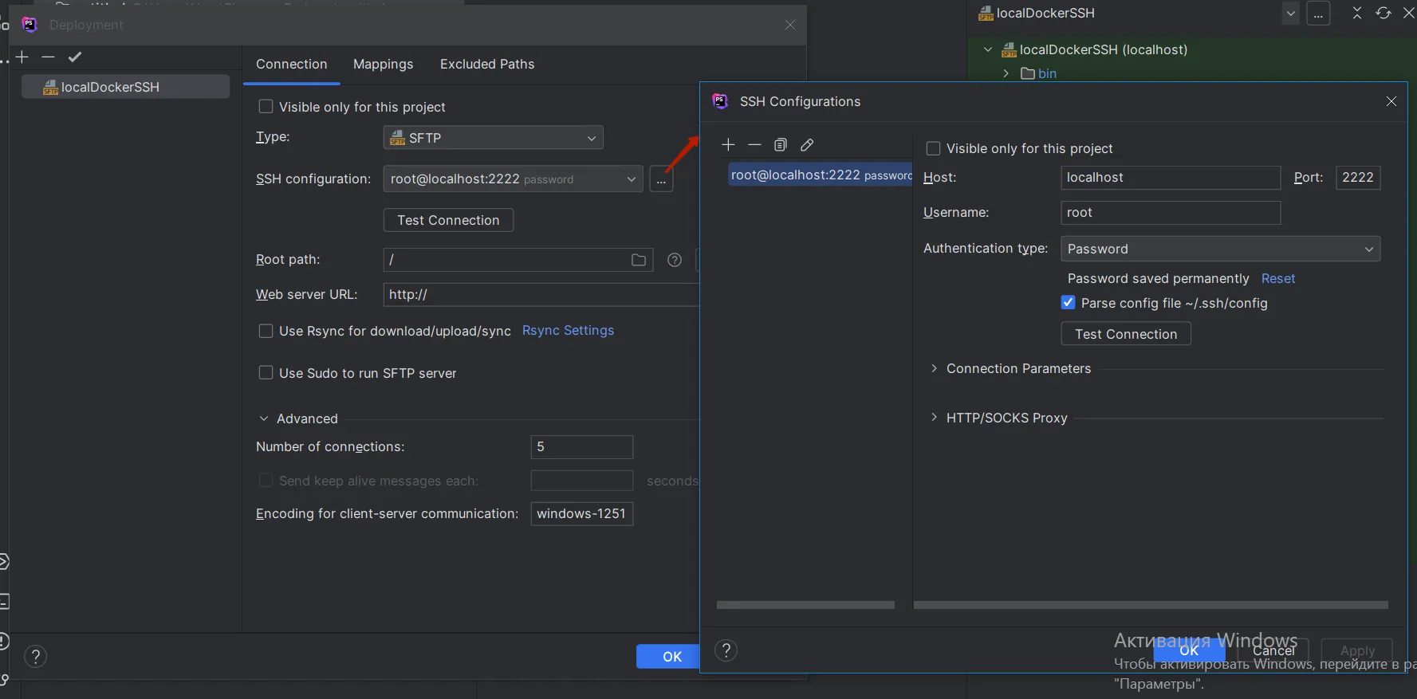Switch to the Excluded Paths tab

(x=487, y=65)
